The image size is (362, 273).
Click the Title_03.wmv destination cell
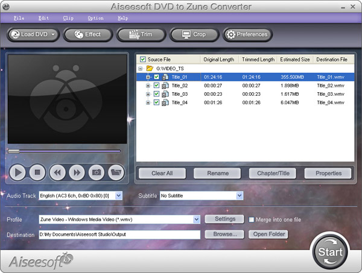331,94
